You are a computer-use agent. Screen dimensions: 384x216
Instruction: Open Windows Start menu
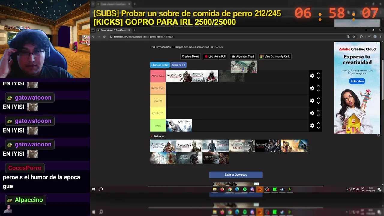pos(94,189)
